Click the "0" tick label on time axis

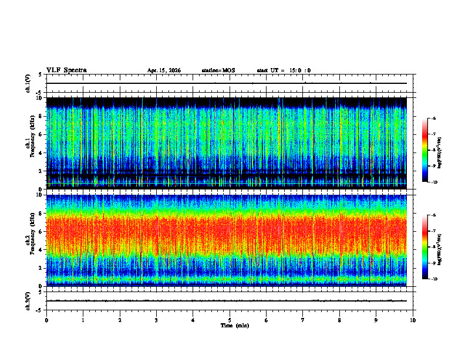coord(46,320)
